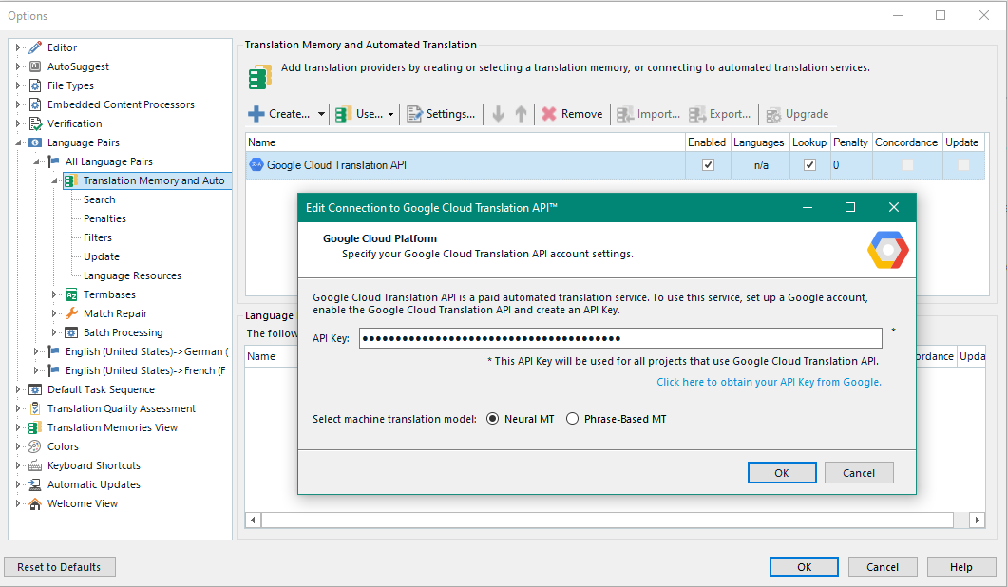
Task: Click the Help button
Action: tap(960, 567)
